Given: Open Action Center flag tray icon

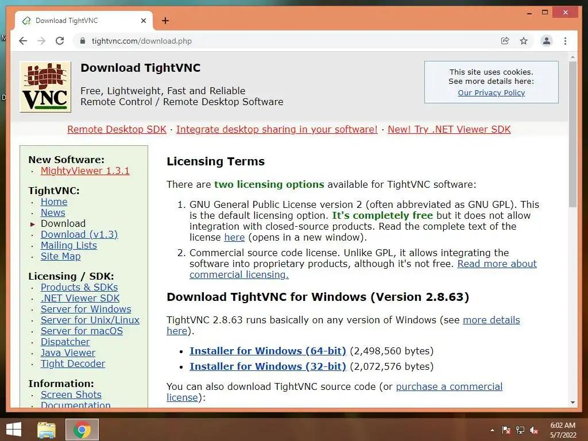Looking at the screenshot, I should click(x=506, y=430).
